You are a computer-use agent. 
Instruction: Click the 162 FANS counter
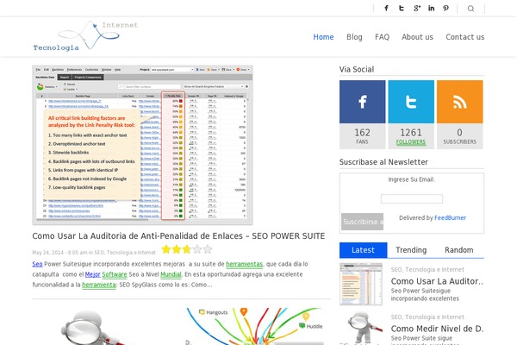(363, 136)
